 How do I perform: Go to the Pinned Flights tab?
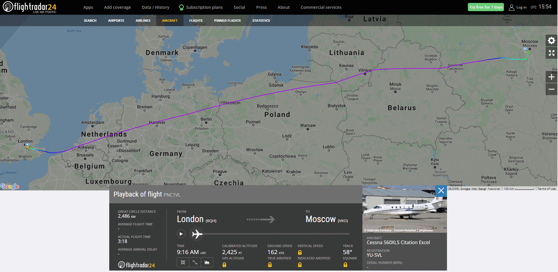[227, 21]
